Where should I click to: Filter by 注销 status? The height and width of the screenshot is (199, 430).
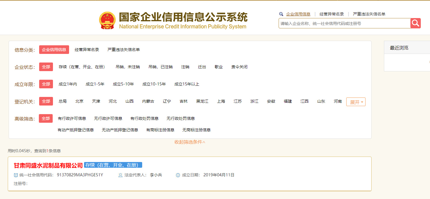coord(185,67)
